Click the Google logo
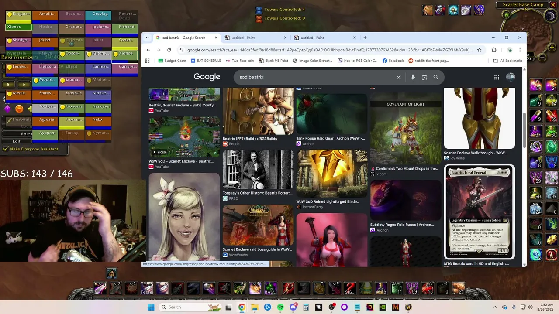This screenshot has height=314, width=559. coord(207,77)
